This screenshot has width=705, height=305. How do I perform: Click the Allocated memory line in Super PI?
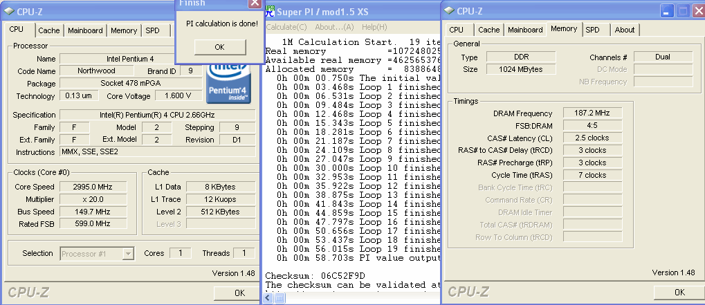coord(353,69)
